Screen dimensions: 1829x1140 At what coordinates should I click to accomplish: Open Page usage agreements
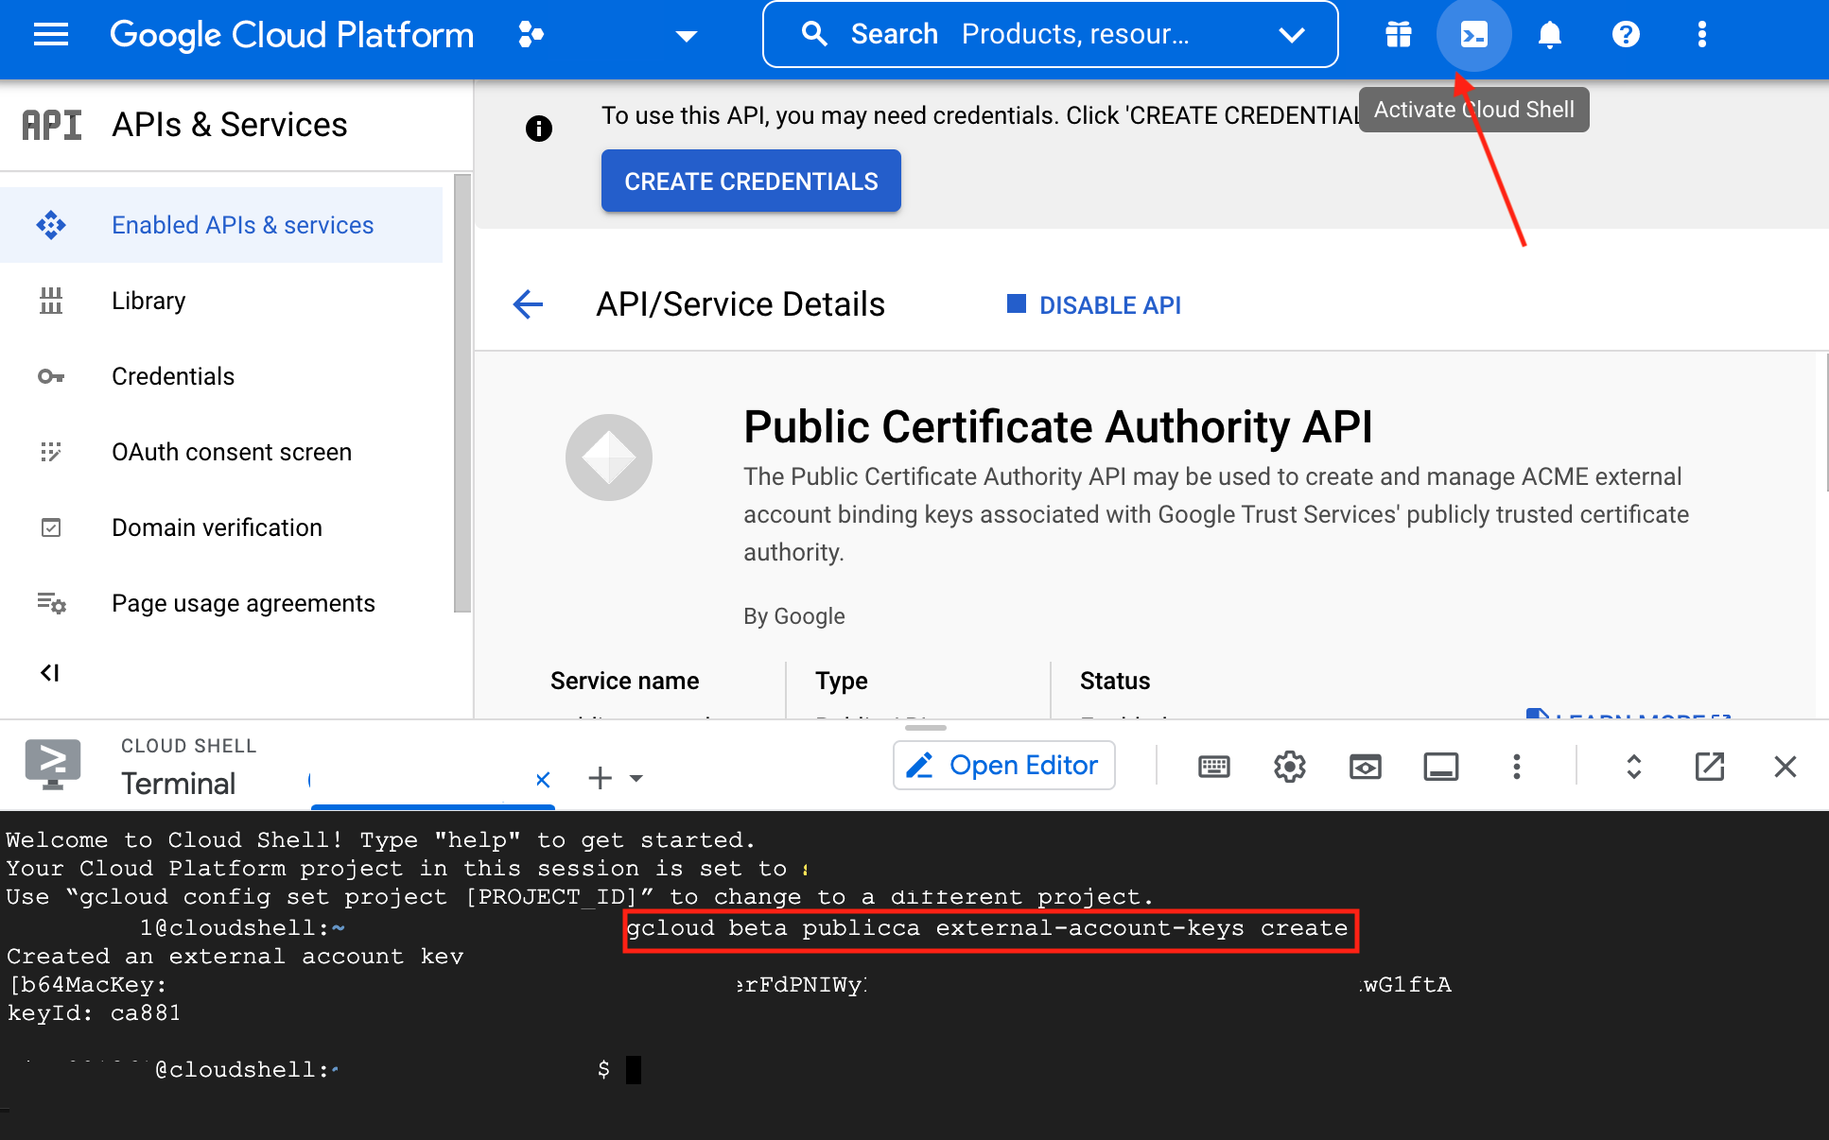coord(221,603)
